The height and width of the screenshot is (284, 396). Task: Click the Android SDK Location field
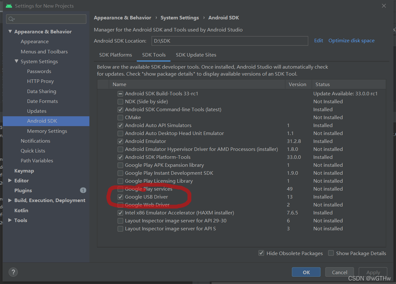tap(229, 41)
